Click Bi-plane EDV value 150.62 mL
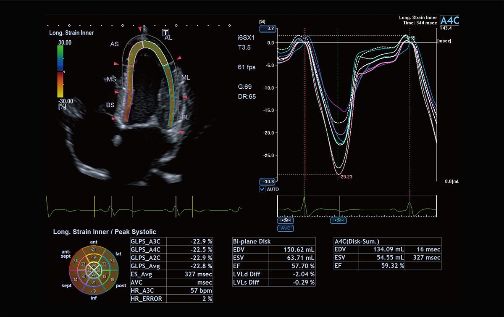 299,250
